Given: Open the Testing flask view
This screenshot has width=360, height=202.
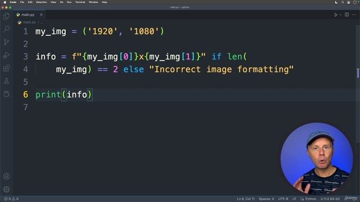Looking at the screenshot, I should (6, 81).
